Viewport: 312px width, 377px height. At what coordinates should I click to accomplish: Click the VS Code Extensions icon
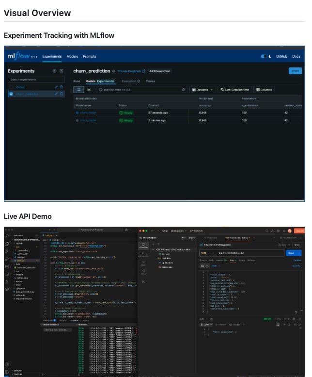(x=7, y=267)
